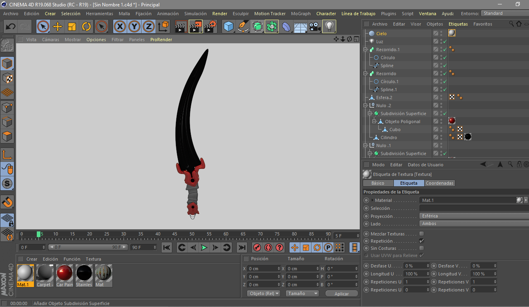Image resolution: width=529 pixels, height=307 pixels.
Task: Click the Undo arrow icon
Action: pos(11,27)
